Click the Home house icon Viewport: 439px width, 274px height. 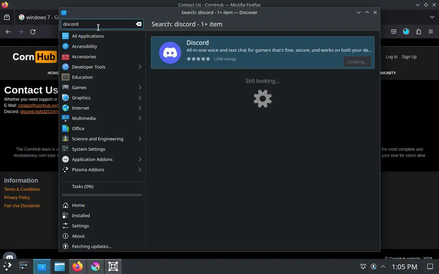coord(66,205)
